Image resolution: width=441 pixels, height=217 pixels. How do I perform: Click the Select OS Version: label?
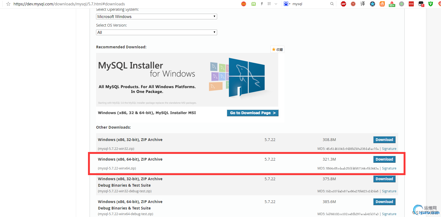tap(111, 25)
